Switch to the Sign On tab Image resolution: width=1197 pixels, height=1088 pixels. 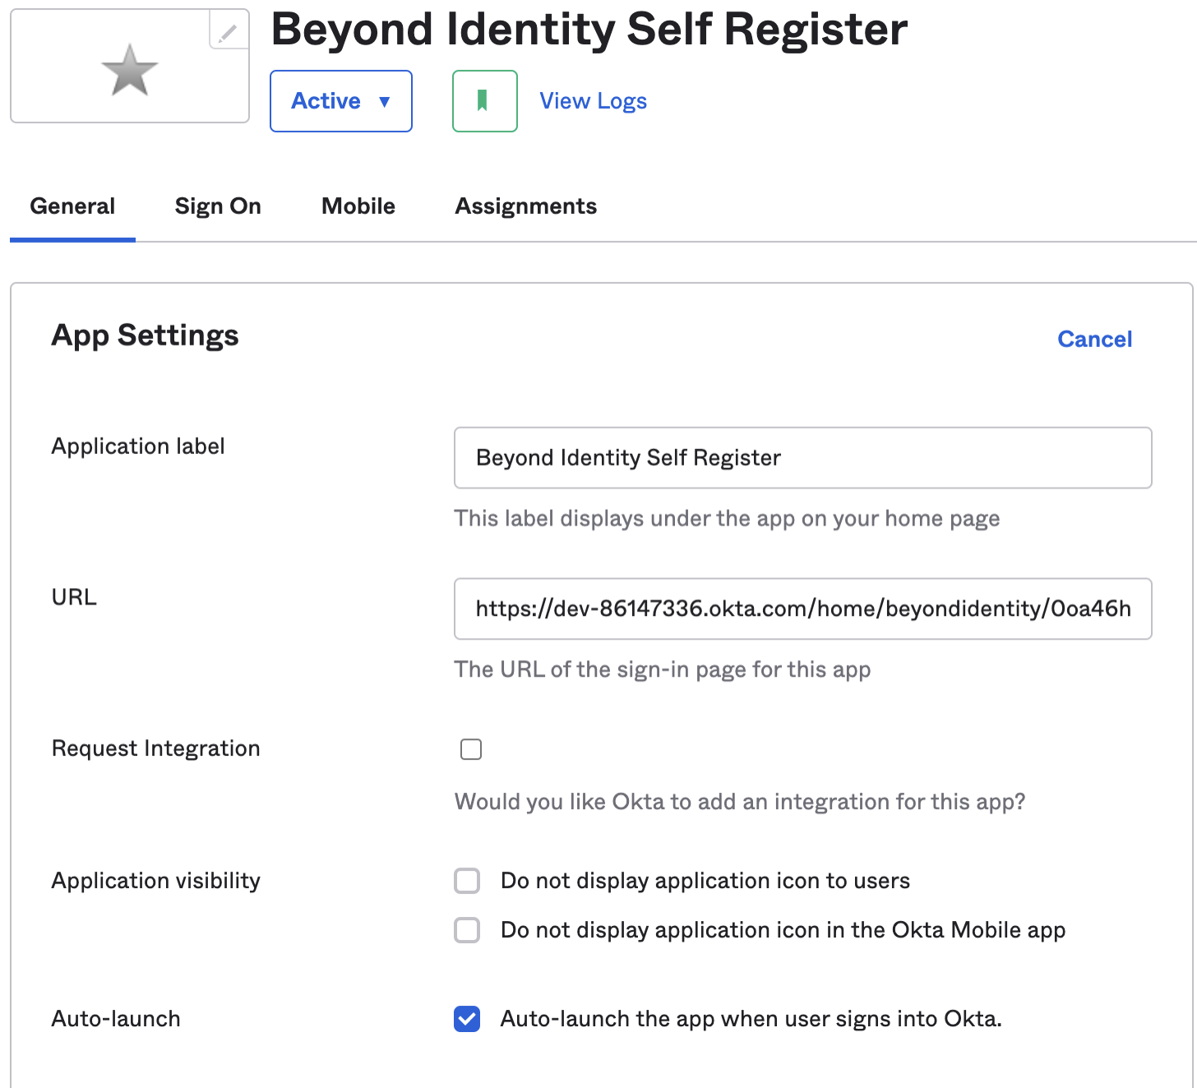tap(218, 206)
